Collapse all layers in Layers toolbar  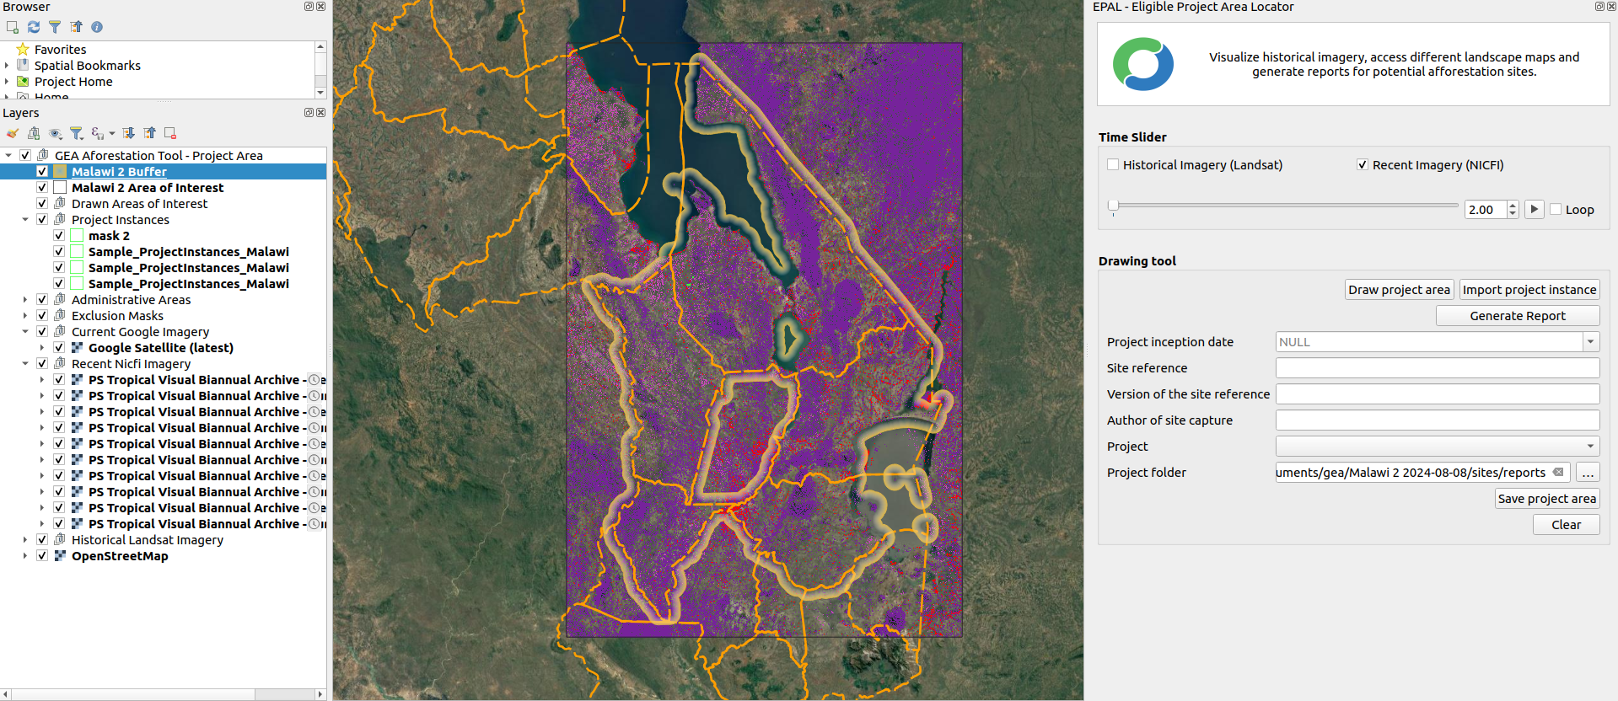pos(149,133)
